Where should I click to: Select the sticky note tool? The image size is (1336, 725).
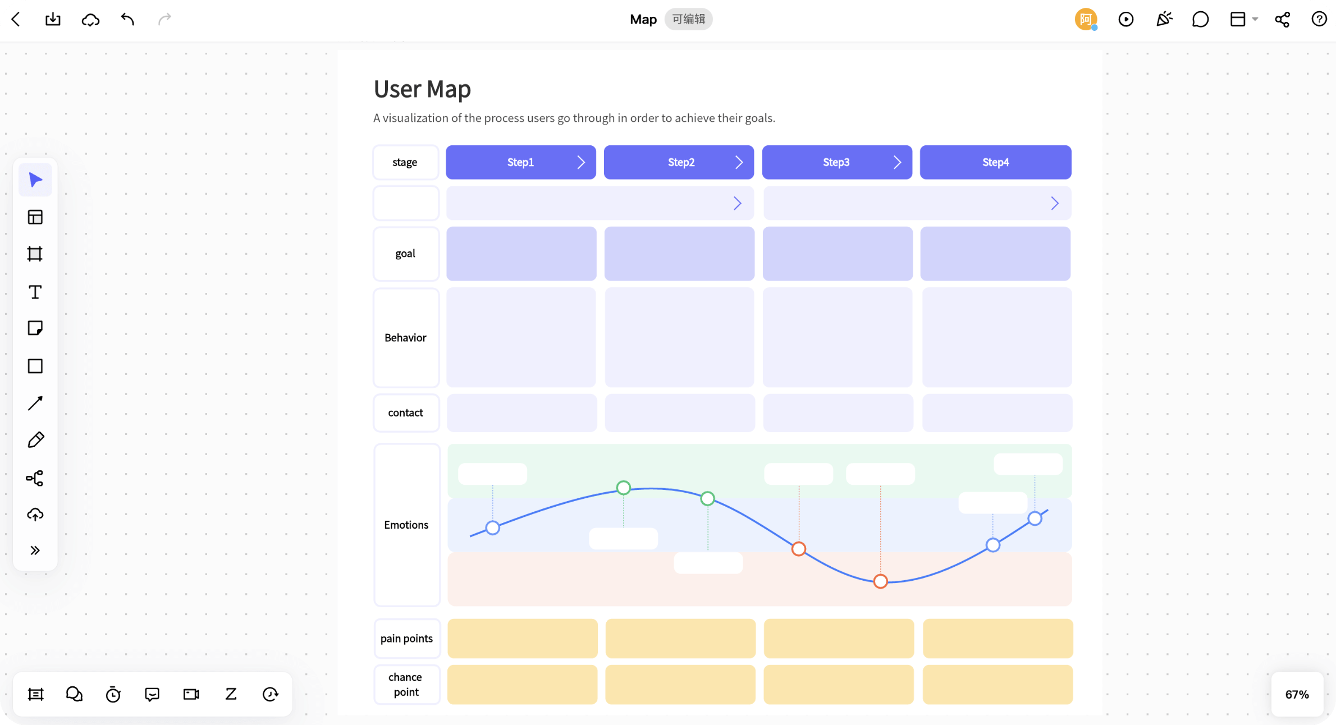(x=35, y=328)
